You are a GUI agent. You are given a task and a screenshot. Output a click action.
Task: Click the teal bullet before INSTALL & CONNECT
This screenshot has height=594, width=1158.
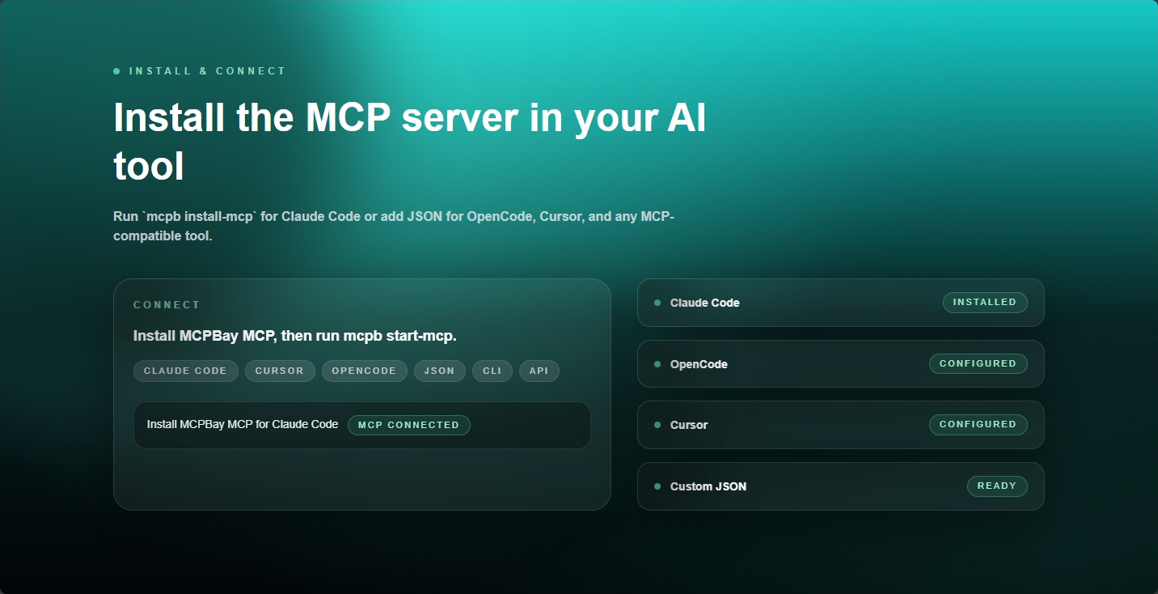coord(116,70)
